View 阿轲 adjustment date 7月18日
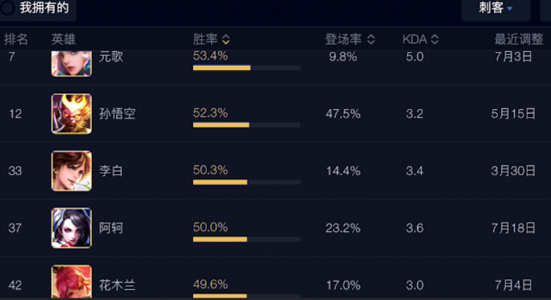Viewport: 551px width, 300px height. pyautogui.click(x=513, y=228)
